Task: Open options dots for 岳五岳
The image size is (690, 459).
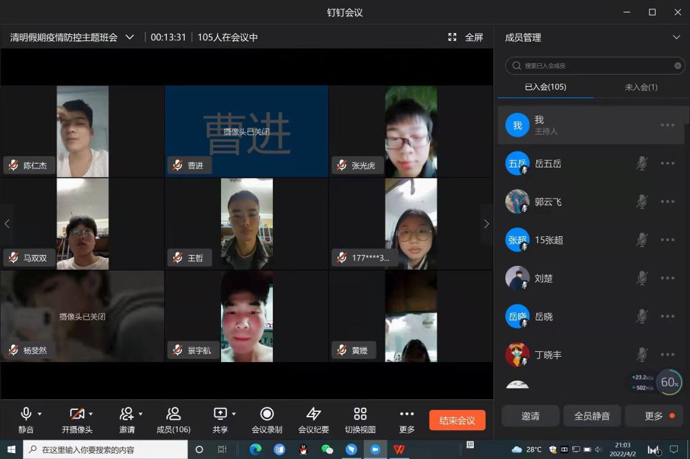Action: (668, 164)
